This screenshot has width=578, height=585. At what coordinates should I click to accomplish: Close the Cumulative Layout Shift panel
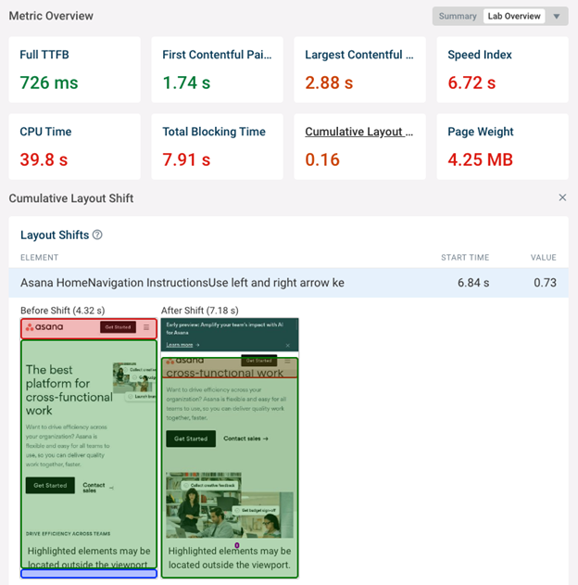[562, 197]
